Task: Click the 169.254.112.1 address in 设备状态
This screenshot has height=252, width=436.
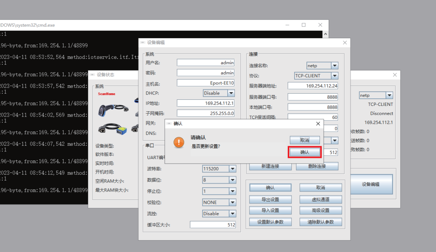Action: (379, 122)
